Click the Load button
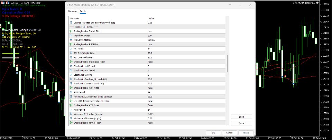 [241, 117]
